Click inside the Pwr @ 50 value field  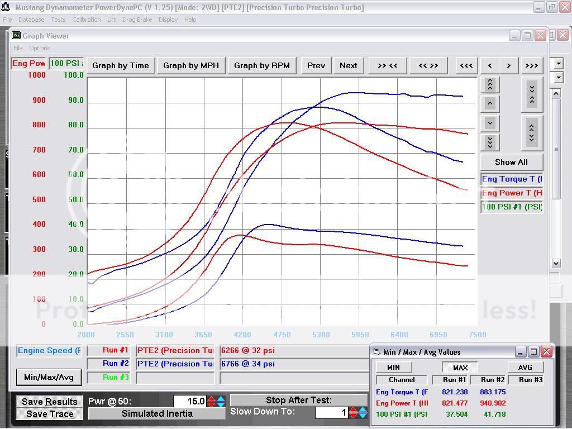click(190, 400)
